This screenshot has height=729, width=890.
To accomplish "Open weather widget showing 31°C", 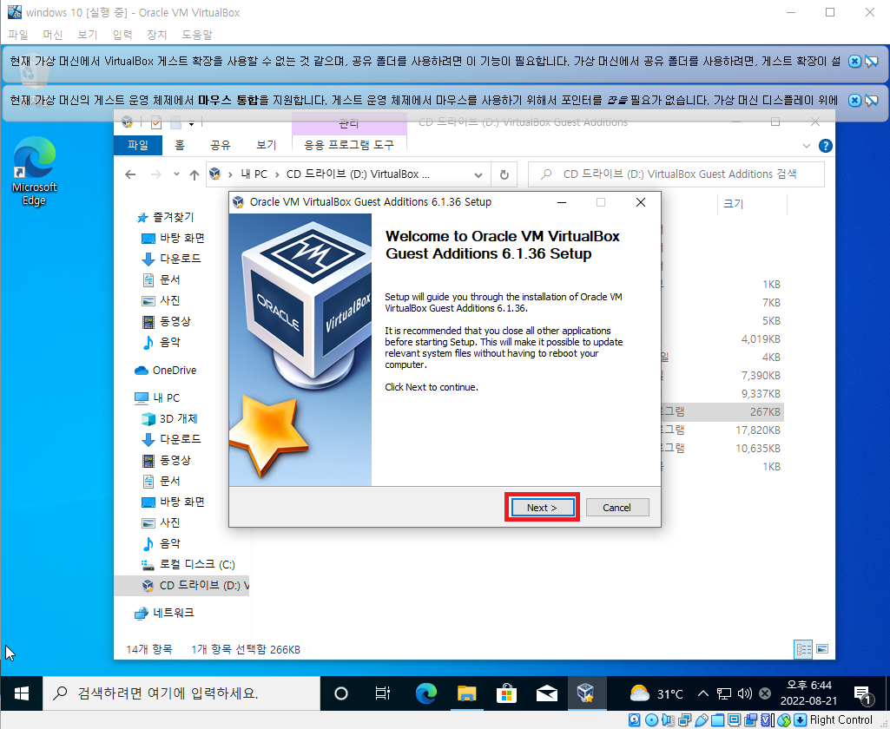I will pos(656,693).
